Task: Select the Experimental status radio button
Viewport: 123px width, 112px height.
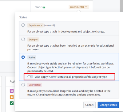Action: (x=23, y=25)
